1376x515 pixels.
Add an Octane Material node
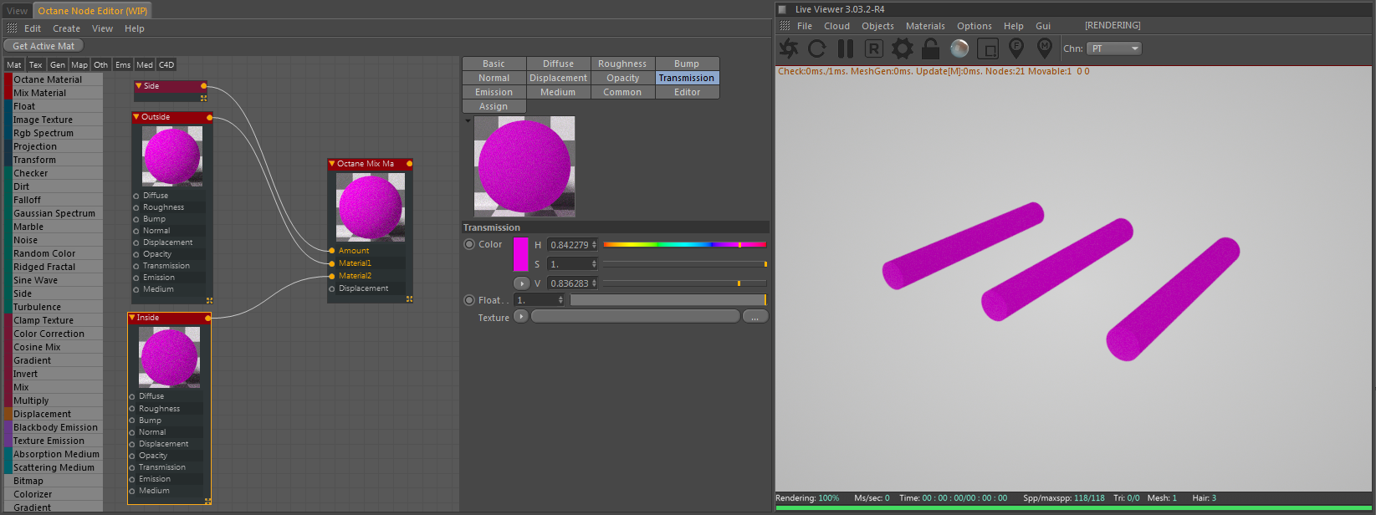[x=54, y=79]
